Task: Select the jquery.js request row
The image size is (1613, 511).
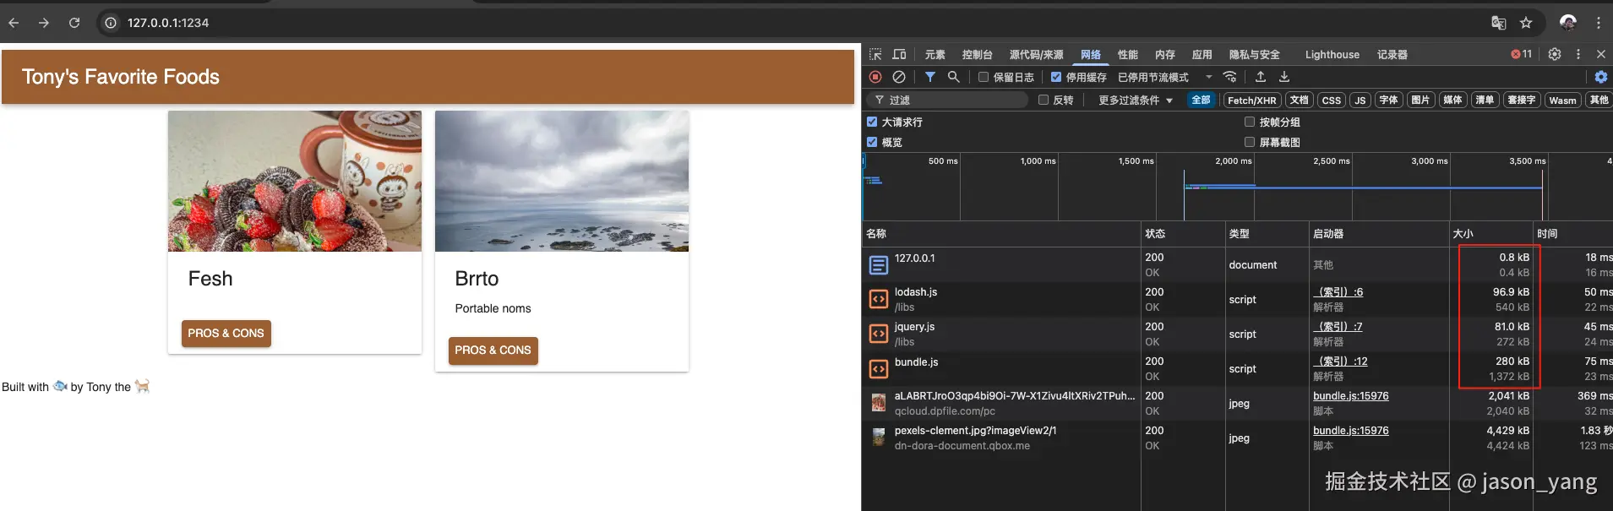Action: pyautogui.click(x=1237, y=334)
